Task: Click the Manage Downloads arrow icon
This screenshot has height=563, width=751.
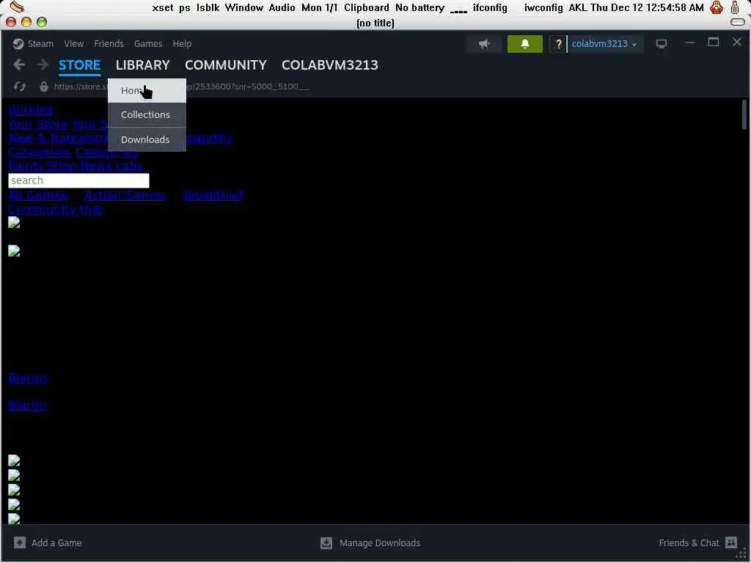Action: pos(326,542)
